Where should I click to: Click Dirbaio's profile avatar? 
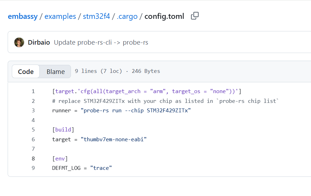[19, 43]
